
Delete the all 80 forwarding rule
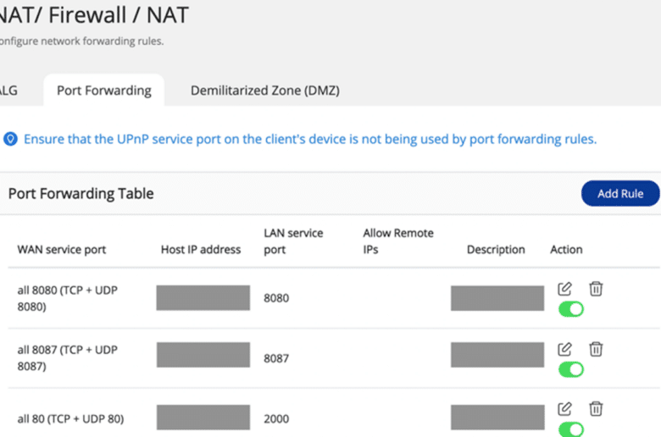[596, 409]
